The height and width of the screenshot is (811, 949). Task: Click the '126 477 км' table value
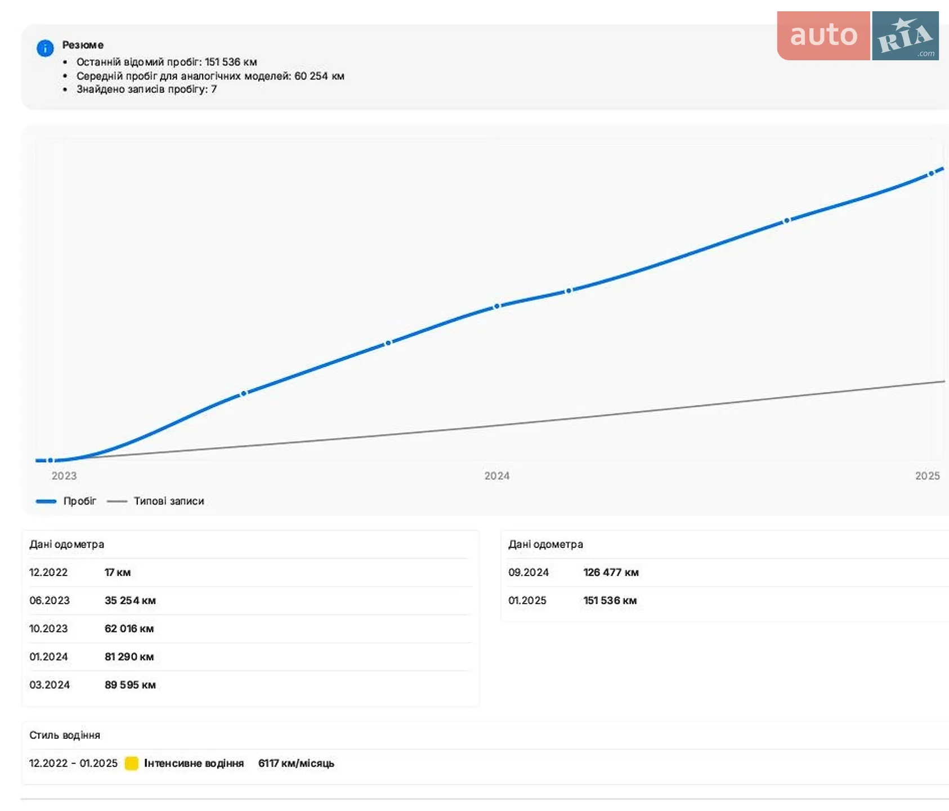(x=611, y=572)
